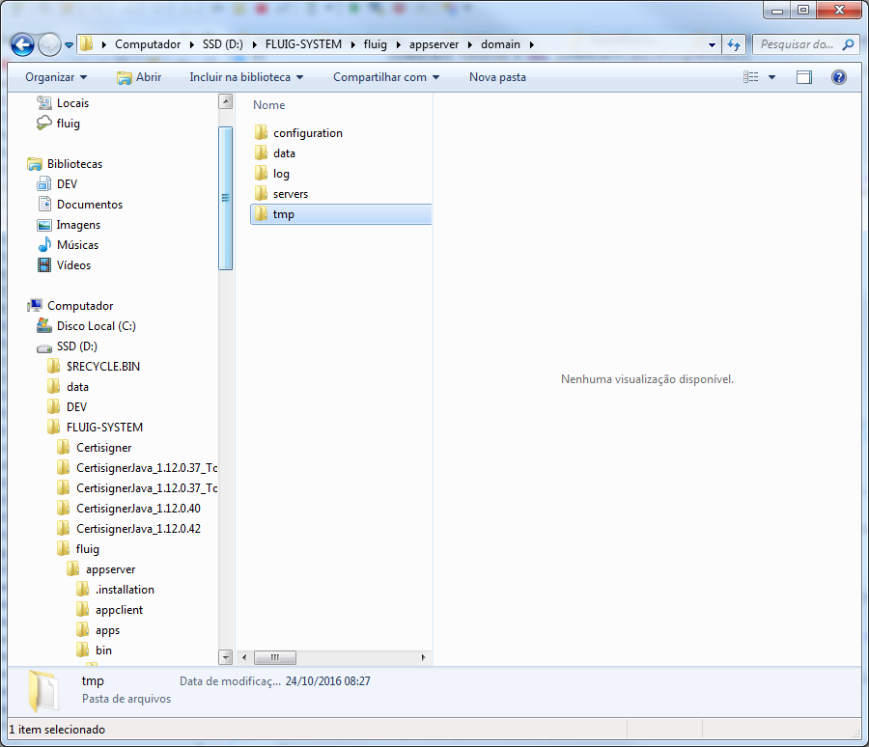Screen dimensions: 869x747
Task: Open CertisignerJava_1.12.0.40 folder
Action: point(138,509)
